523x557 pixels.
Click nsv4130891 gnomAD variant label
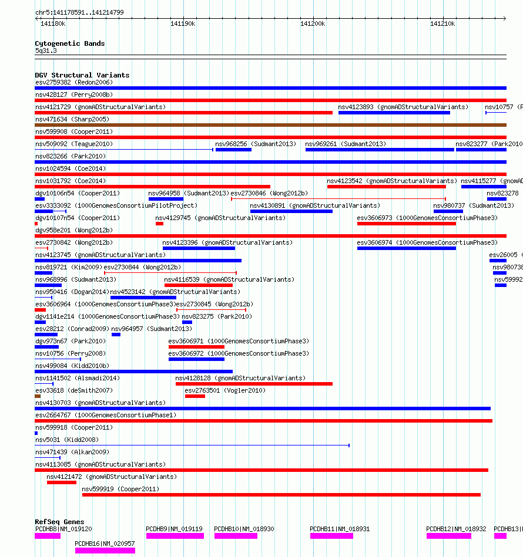click(x=315, y=205)
